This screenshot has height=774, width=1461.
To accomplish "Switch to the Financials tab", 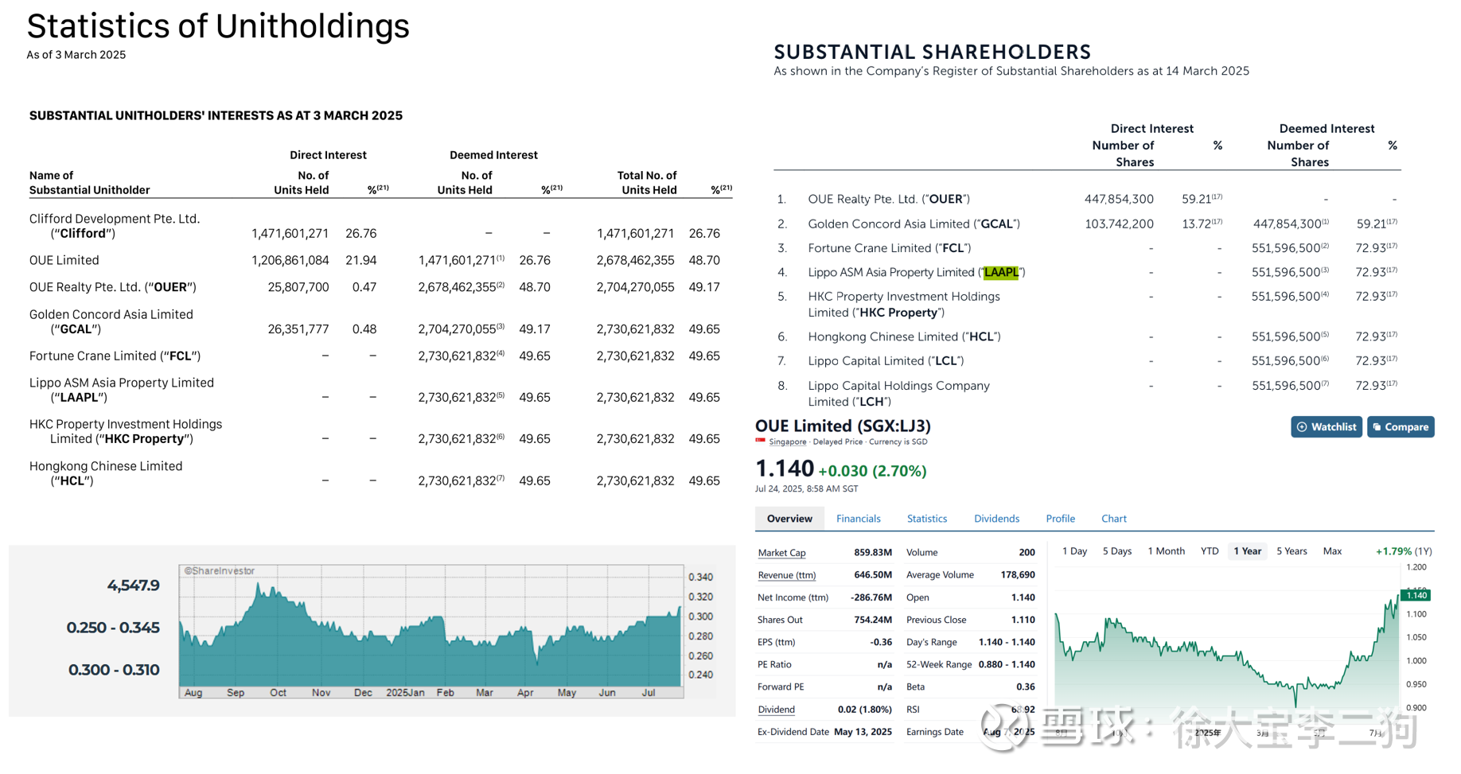I will click(858, 519).
